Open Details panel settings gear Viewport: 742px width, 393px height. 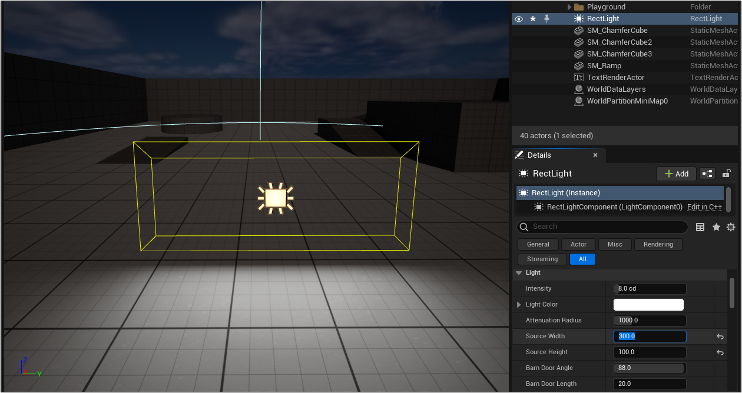[x=731, y=227]
